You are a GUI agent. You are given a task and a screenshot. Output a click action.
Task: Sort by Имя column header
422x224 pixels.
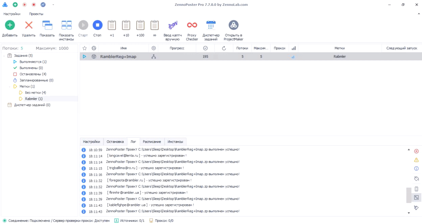pos(124,48)
